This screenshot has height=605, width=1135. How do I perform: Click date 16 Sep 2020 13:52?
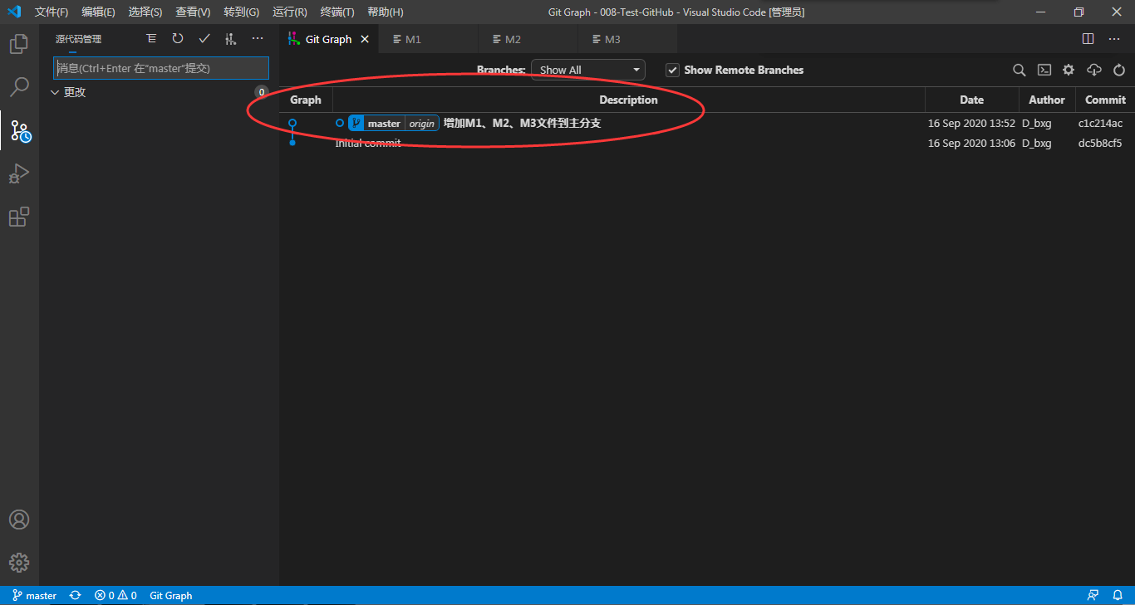pos(971,123)
